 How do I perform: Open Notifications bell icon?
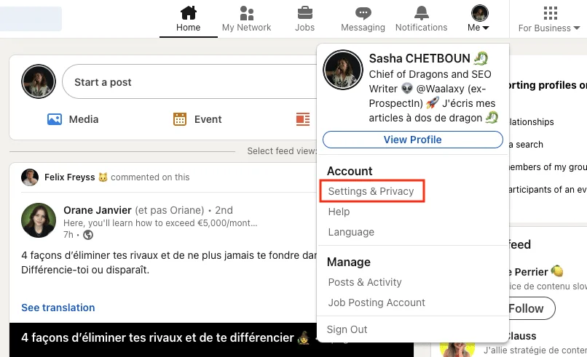click(421, 12)
